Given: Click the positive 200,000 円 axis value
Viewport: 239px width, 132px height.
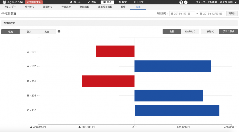Looking at the screenshot, I should pyautogui.click(x=183, y=127).
